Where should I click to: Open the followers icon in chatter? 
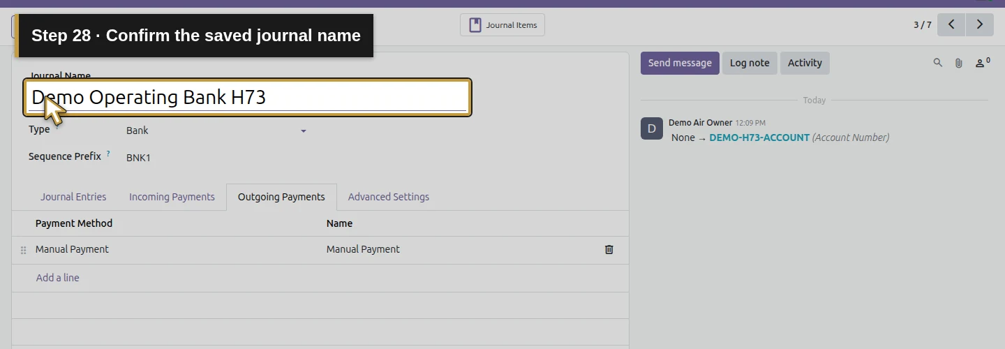[x=983, y=63]
